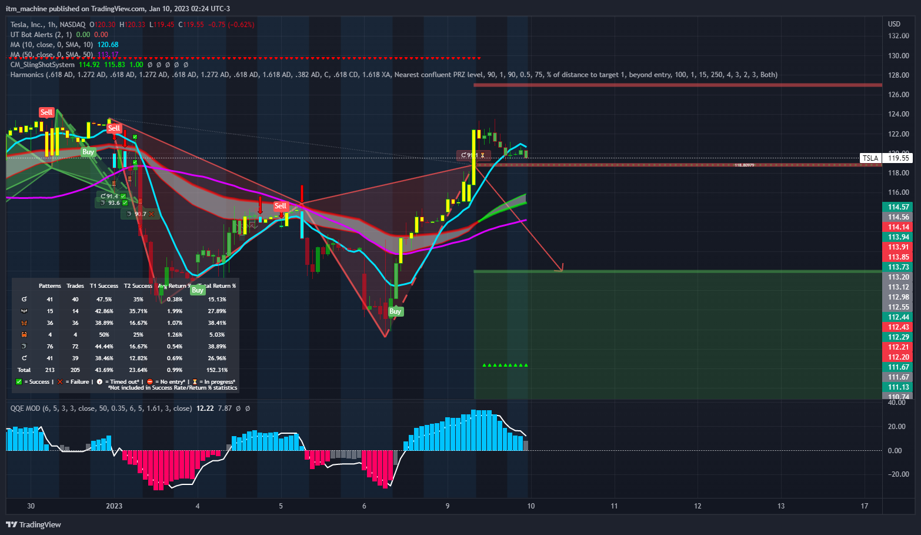The width and height of the screenshot is (921, 535).
Task: Click the Sell label near January 5
Action: 281,205
